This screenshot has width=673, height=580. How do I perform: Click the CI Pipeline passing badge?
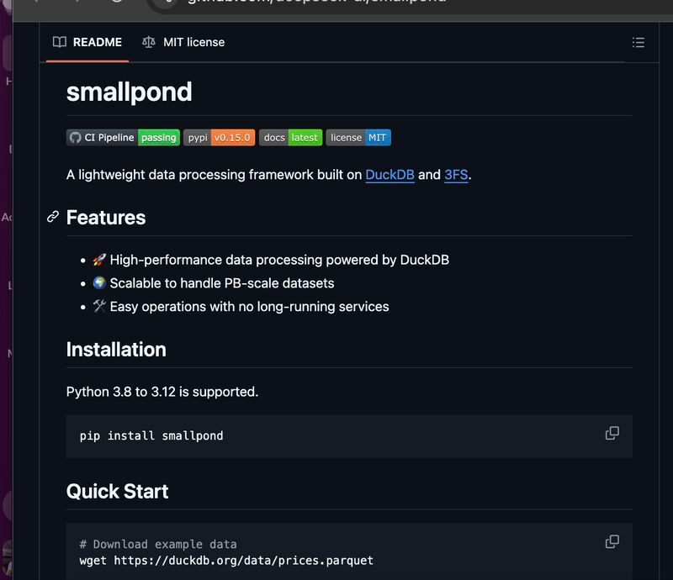click(x=123, y=137)
